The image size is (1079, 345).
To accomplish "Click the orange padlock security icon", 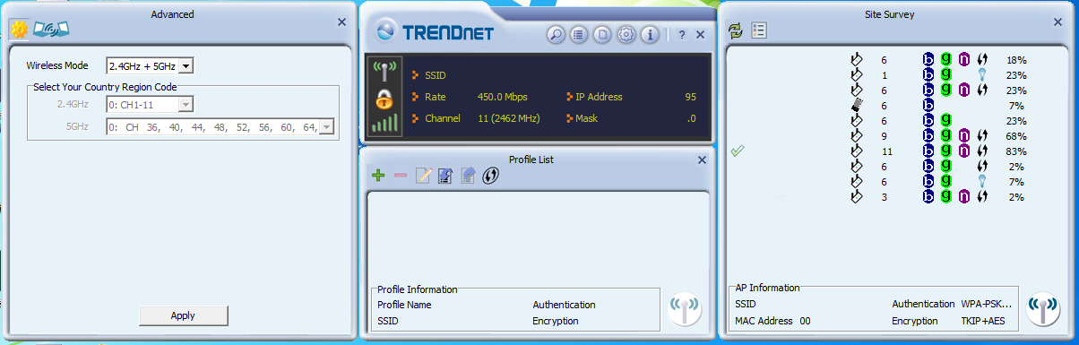I will tap(384, 99).
